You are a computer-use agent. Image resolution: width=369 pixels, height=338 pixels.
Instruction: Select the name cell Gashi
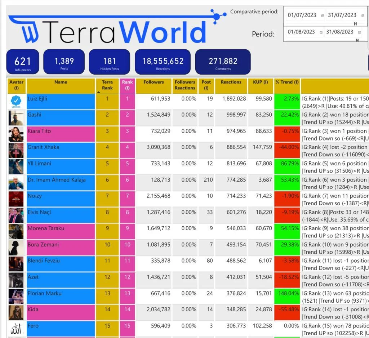point(61,118)
